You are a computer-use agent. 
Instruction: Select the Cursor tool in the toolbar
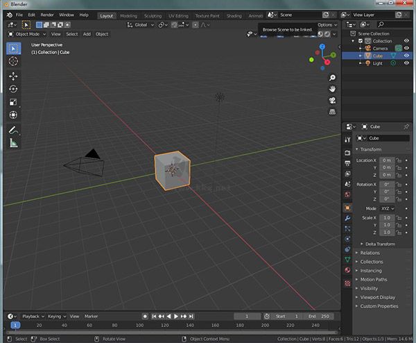(x=13, y=61)
